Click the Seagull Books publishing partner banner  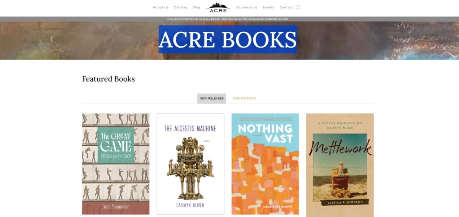[x=228, y=19]
